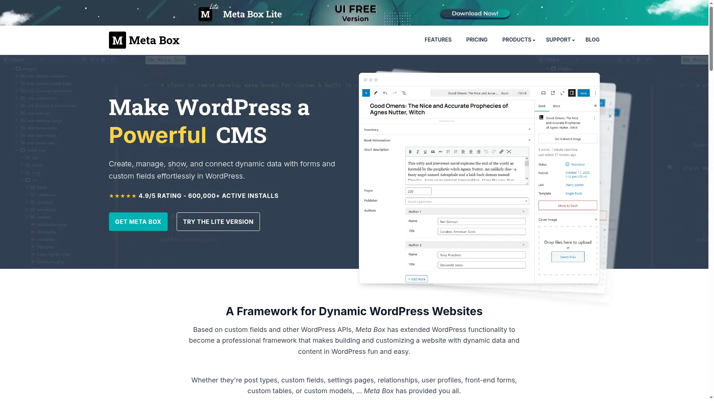Click the Get Meta Box button

[x=138, y=222]
